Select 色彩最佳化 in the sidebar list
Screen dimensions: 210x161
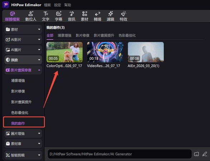click(x=20, y=113)
